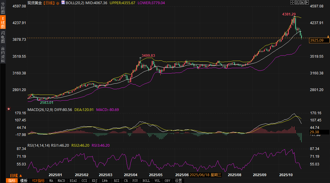Select the 模板 button in bottom bar
Viewport: 330px width, 183px height.
(24, 181)
